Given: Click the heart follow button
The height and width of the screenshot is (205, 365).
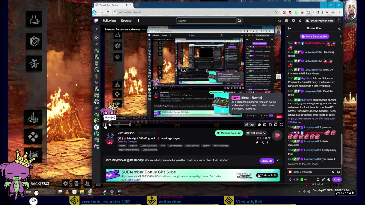Looking at the screenshot, I should 277,135.
